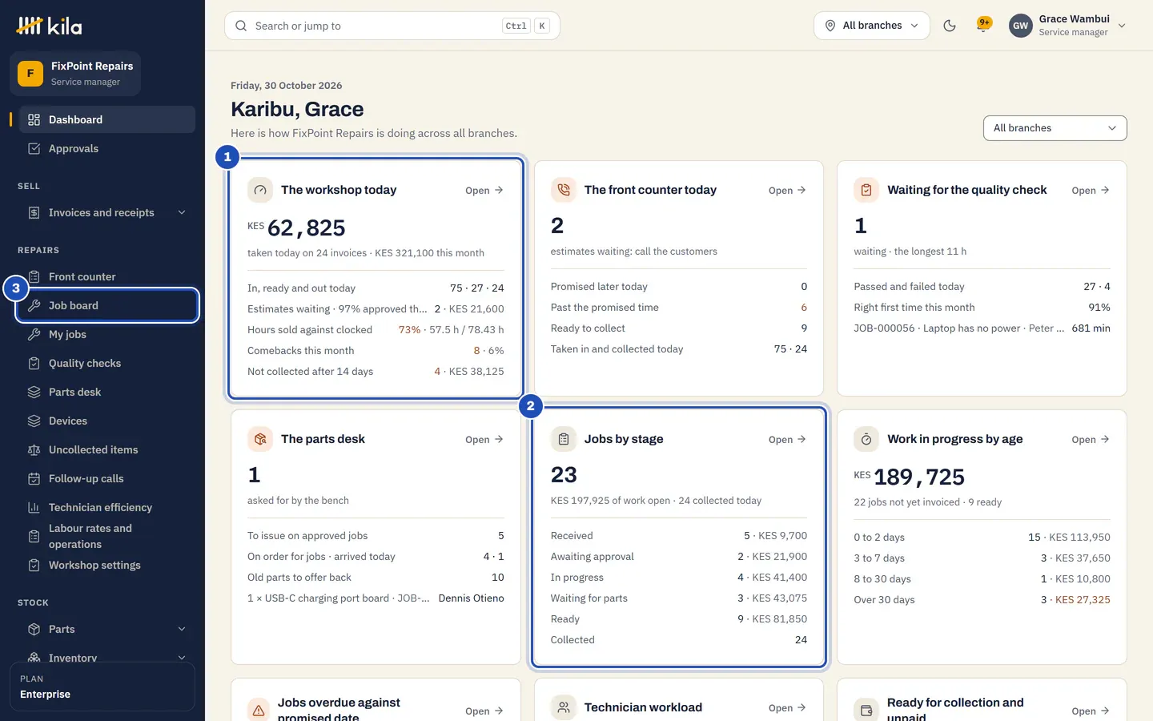1153x721 pixels.
Task: Click the JOB-000056 laptop no power entry
Action: point(982,328)
